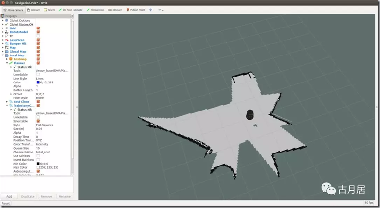Select the Move Camera tool
Screen dimensions: 380x208
click(x=14, y=10)
